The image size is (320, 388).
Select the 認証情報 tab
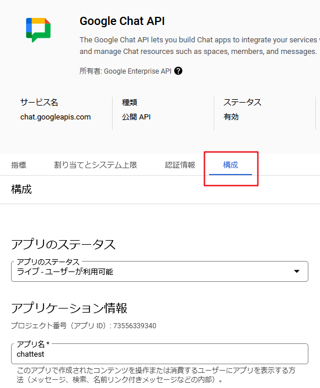tap(180, 165)
